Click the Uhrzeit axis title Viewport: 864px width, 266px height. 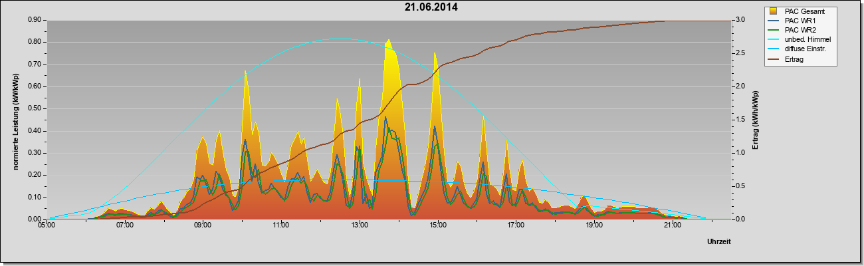[x=719, y=243]
